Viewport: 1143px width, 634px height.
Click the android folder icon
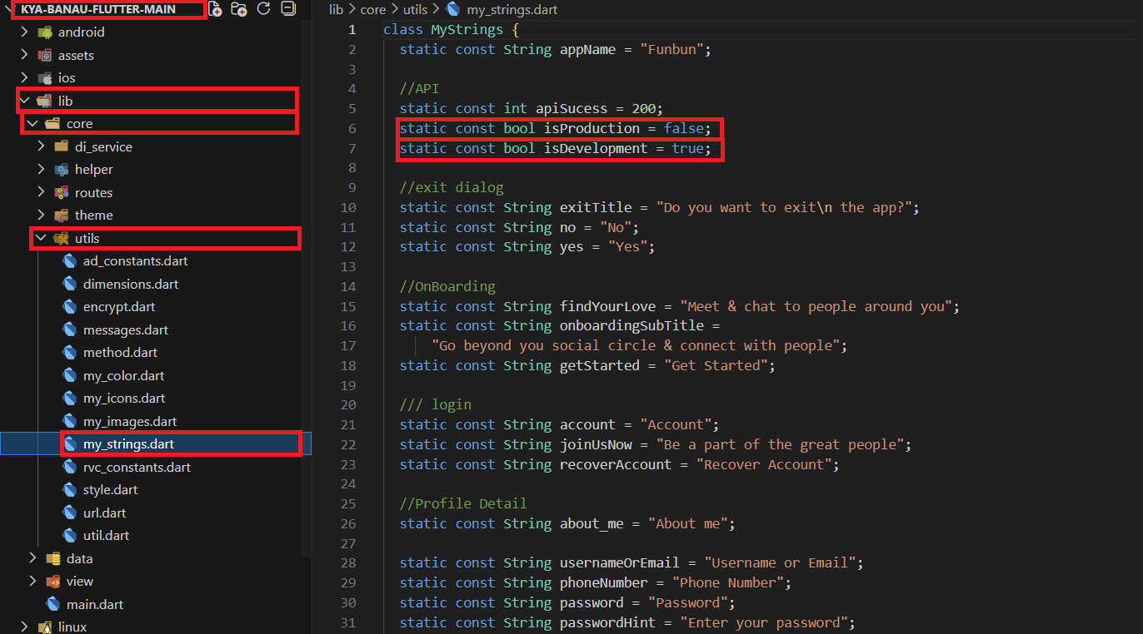[45, 32]
